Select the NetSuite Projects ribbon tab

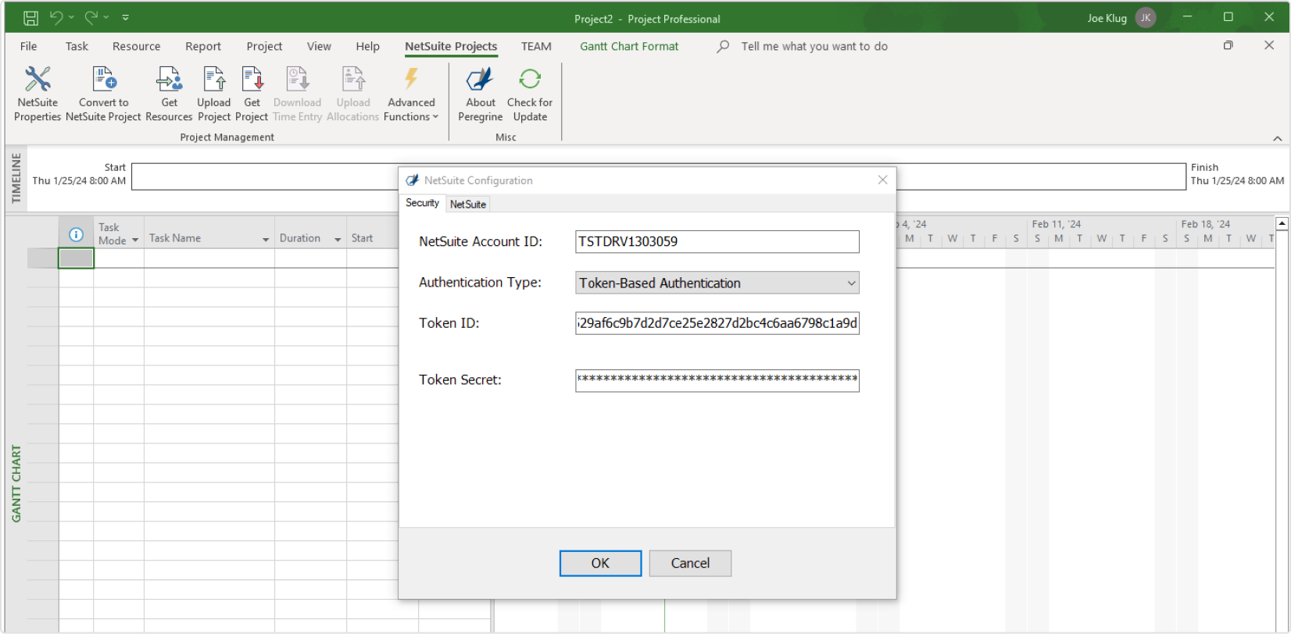[x=451, y=47]
